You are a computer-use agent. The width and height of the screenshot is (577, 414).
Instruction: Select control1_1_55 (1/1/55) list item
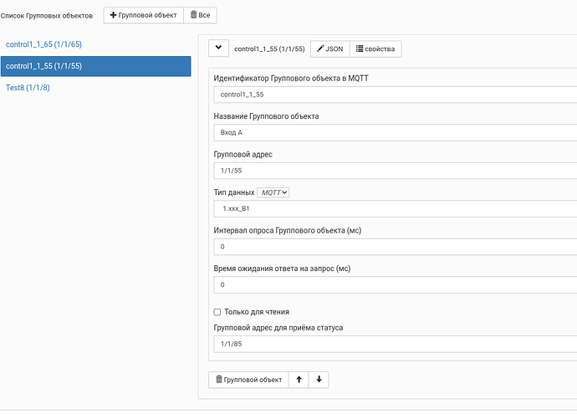click(95, 66)
